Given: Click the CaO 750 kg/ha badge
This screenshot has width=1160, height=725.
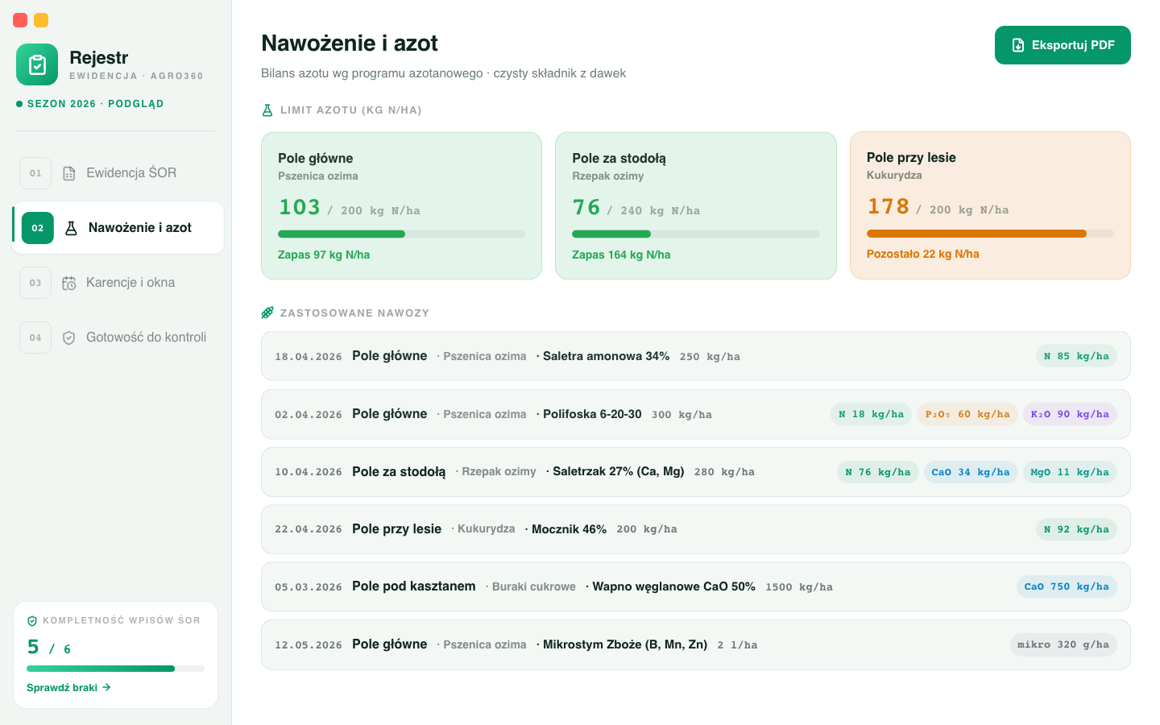Looking at the screenshot, I should [x=1067, y=586].
